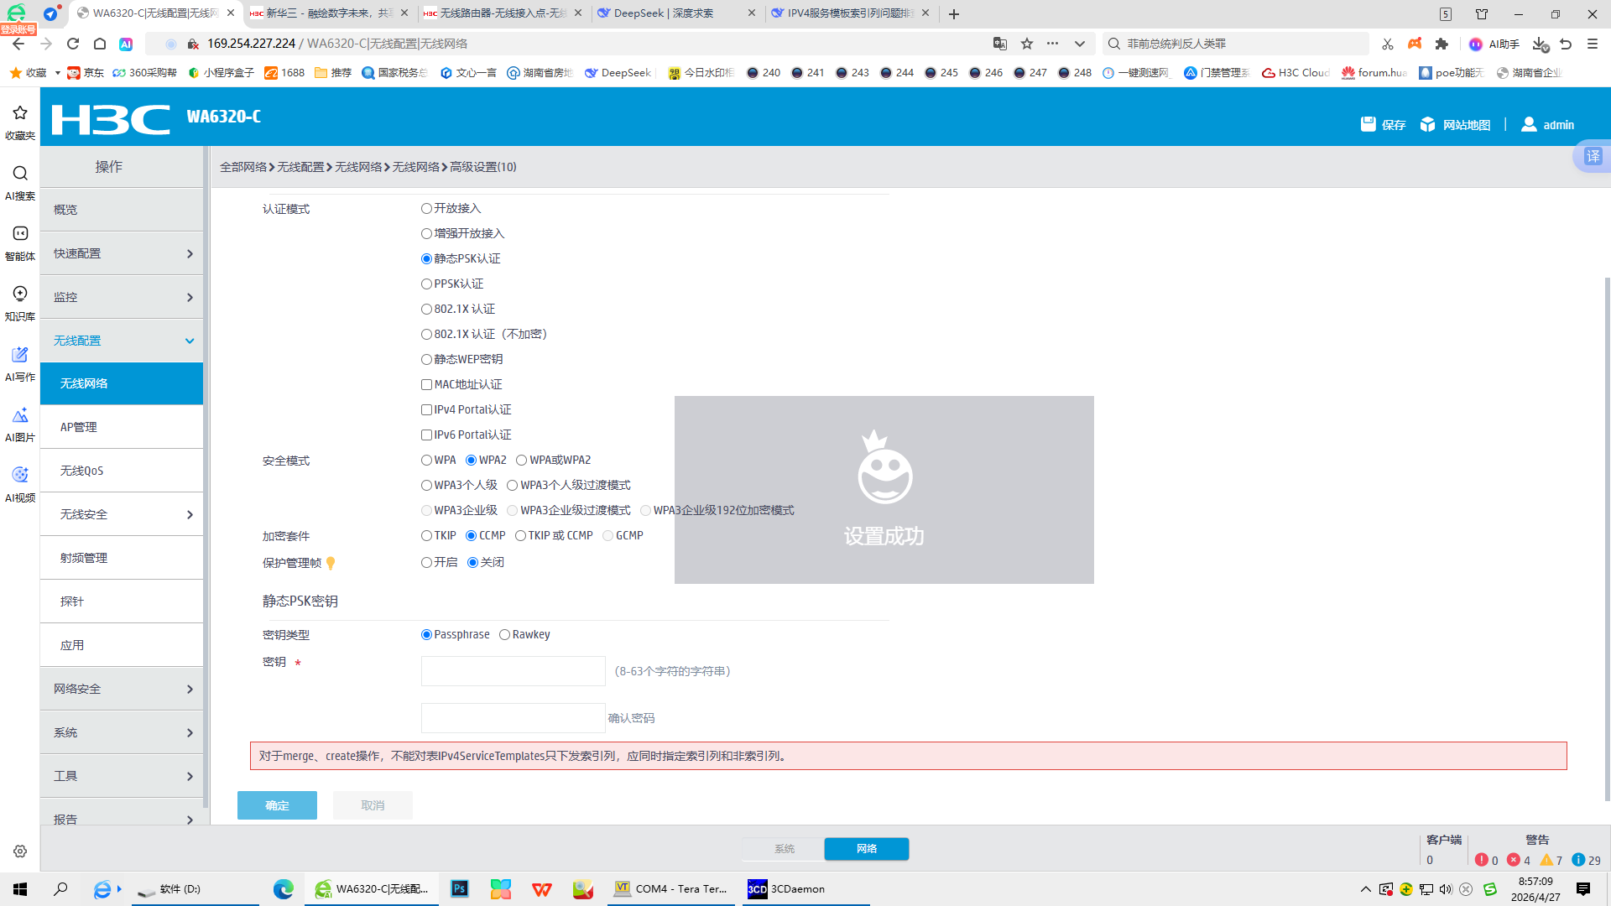Viewport: 1611px width, 906px height.
Task: Select the Rawkey key type
Action: (x=504, y=634)
